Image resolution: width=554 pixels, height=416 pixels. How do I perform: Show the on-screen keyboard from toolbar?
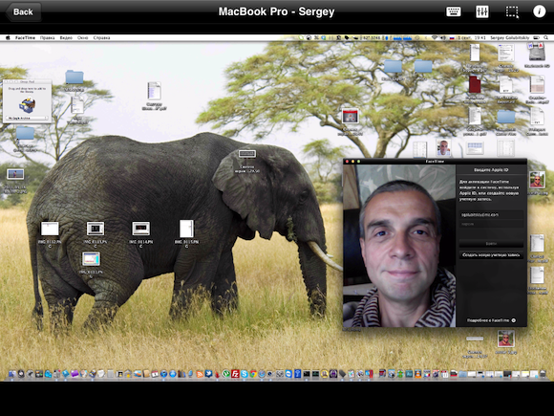(454, 11)
